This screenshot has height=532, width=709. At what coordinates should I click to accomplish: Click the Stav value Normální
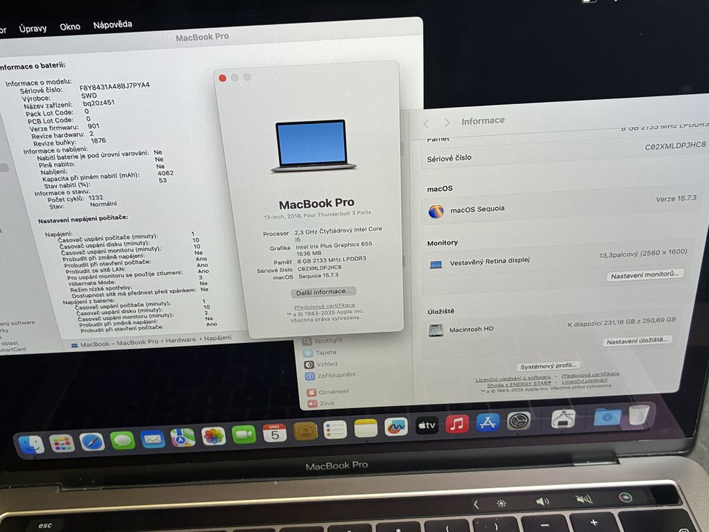[103, 204]
